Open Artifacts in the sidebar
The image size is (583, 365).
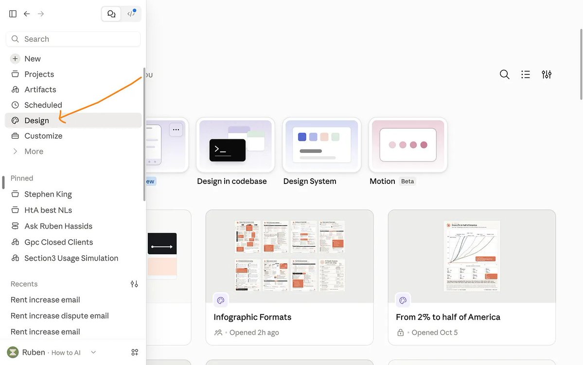tap(73, 89)
